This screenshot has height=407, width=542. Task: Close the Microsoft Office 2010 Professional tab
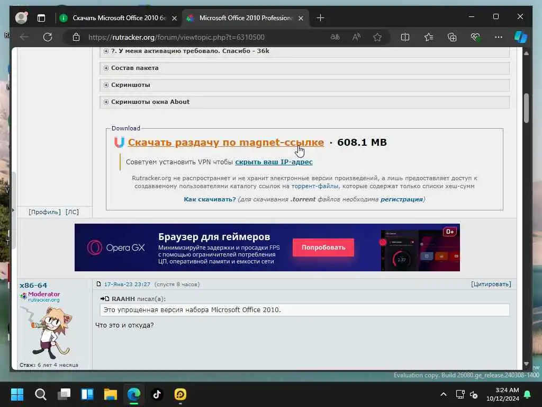click(x=301, y=18)
